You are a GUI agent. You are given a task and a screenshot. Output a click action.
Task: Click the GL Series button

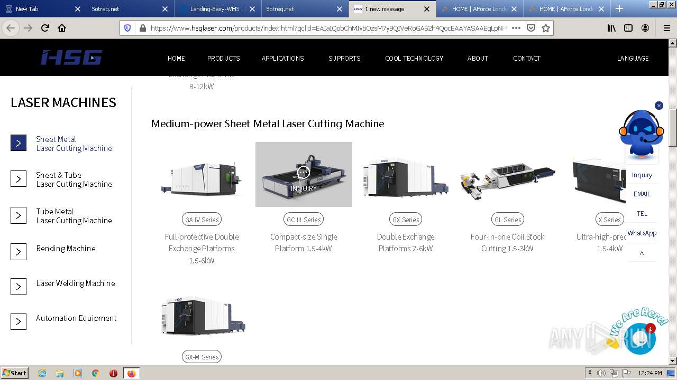point(507,220)
